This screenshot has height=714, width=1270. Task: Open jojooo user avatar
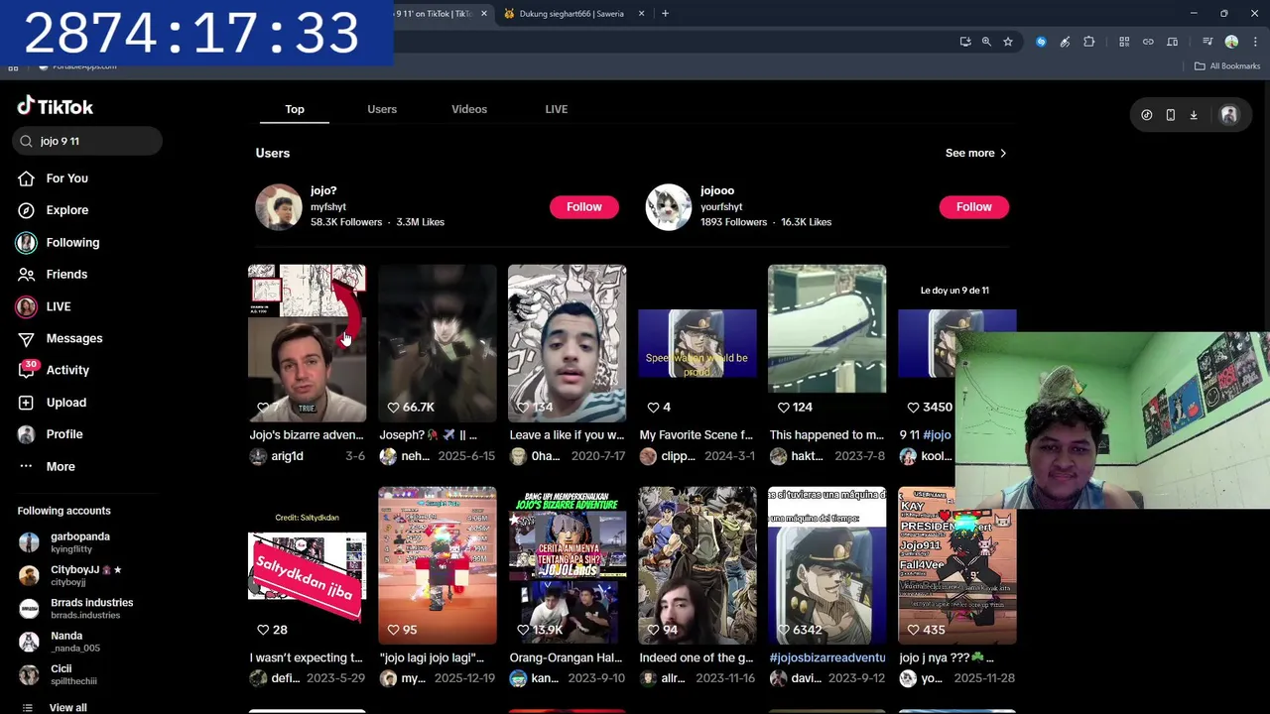[669, 207]
